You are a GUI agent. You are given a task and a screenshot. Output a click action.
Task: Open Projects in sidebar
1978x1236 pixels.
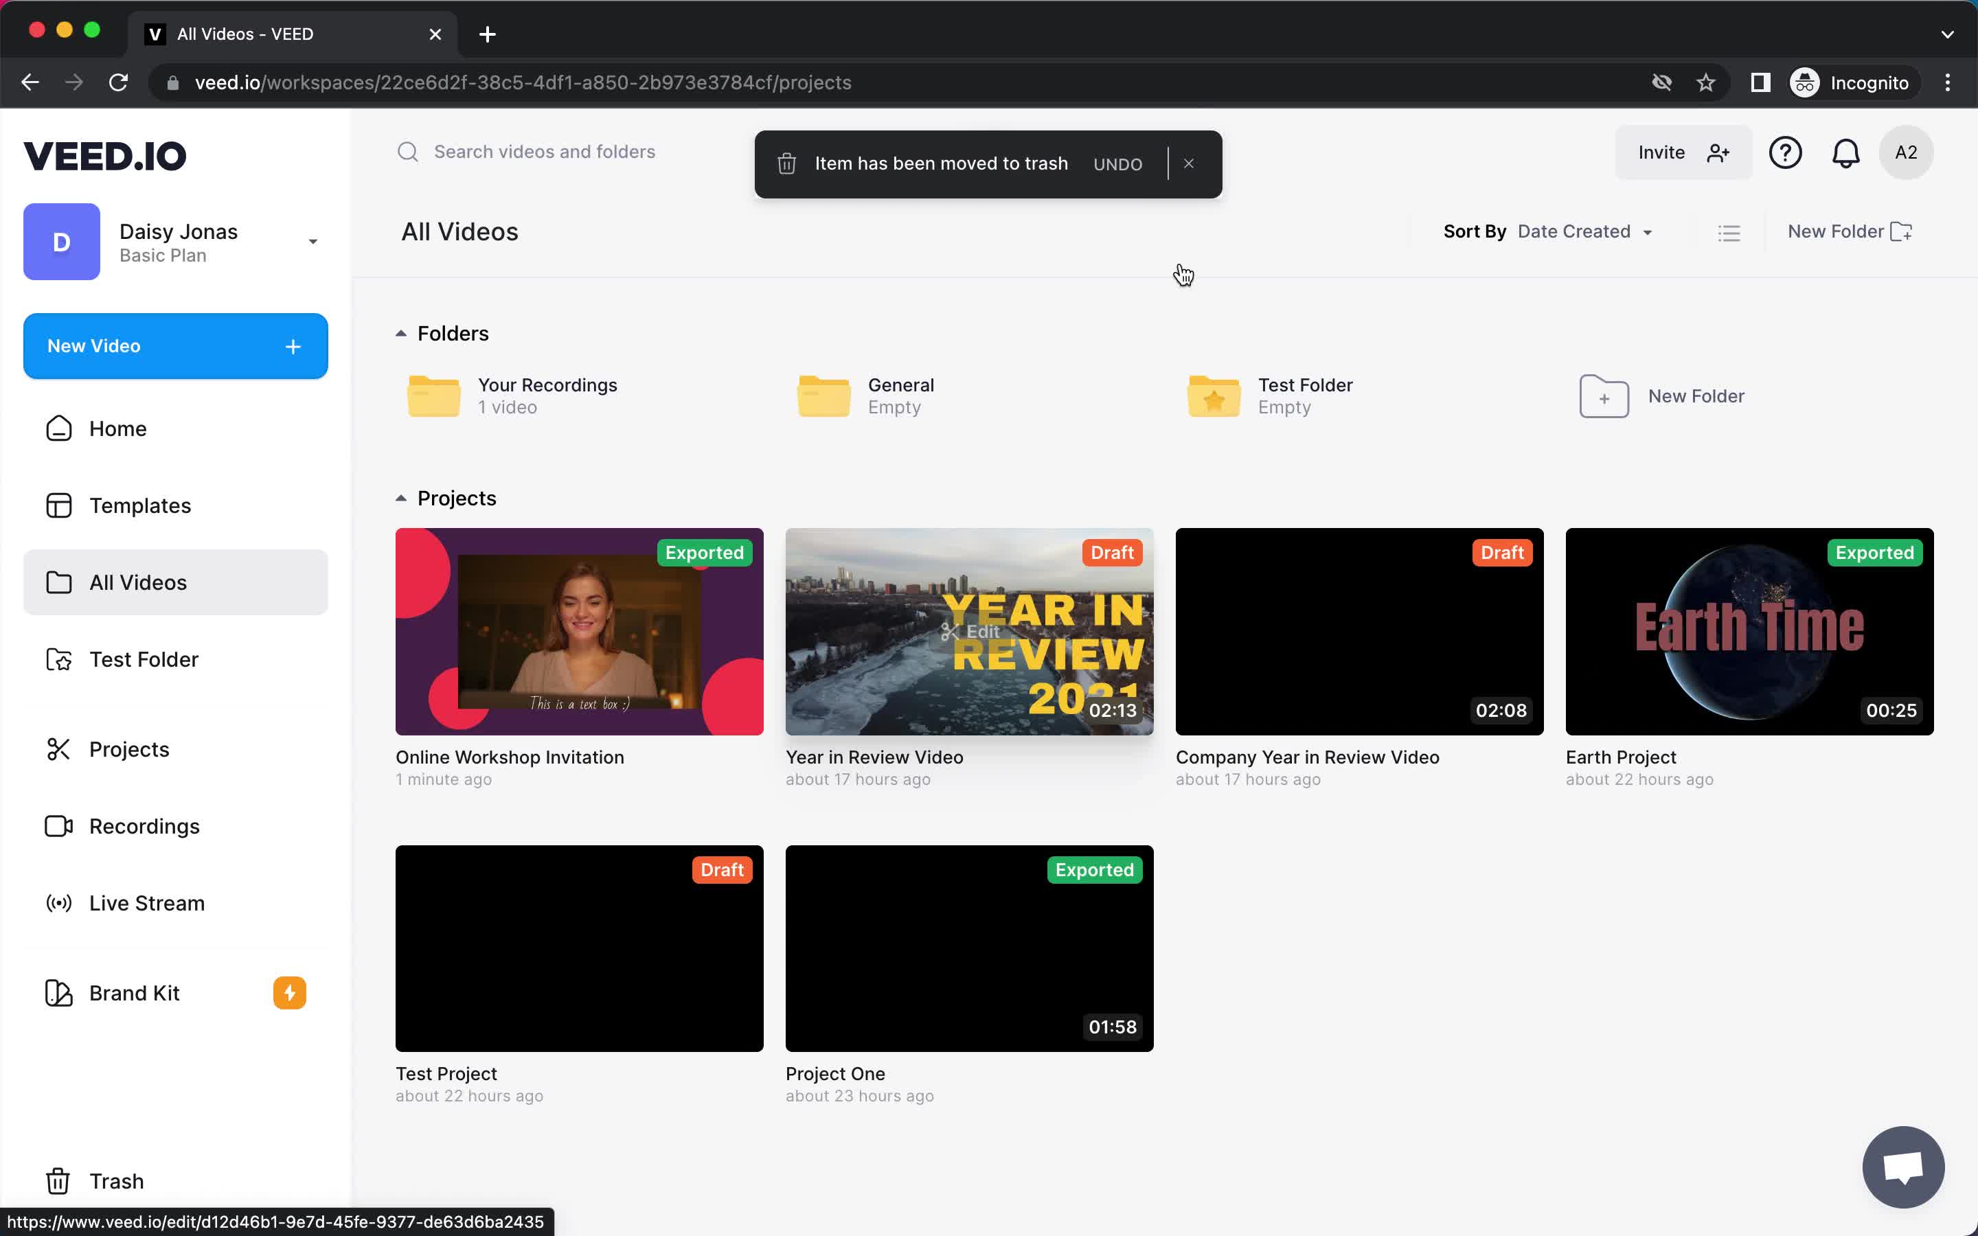[176, 750]
